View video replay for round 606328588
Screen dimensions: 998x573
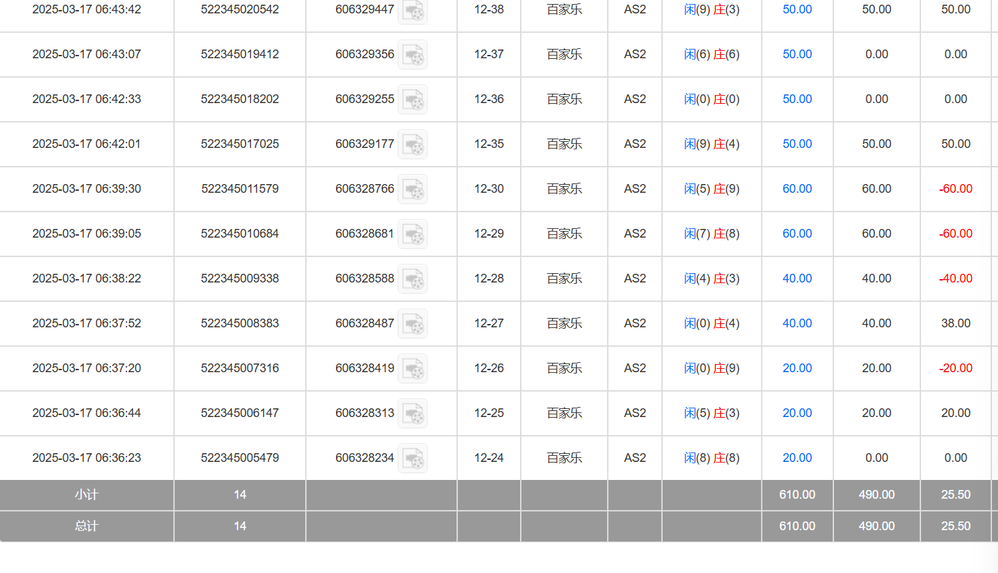412,279
